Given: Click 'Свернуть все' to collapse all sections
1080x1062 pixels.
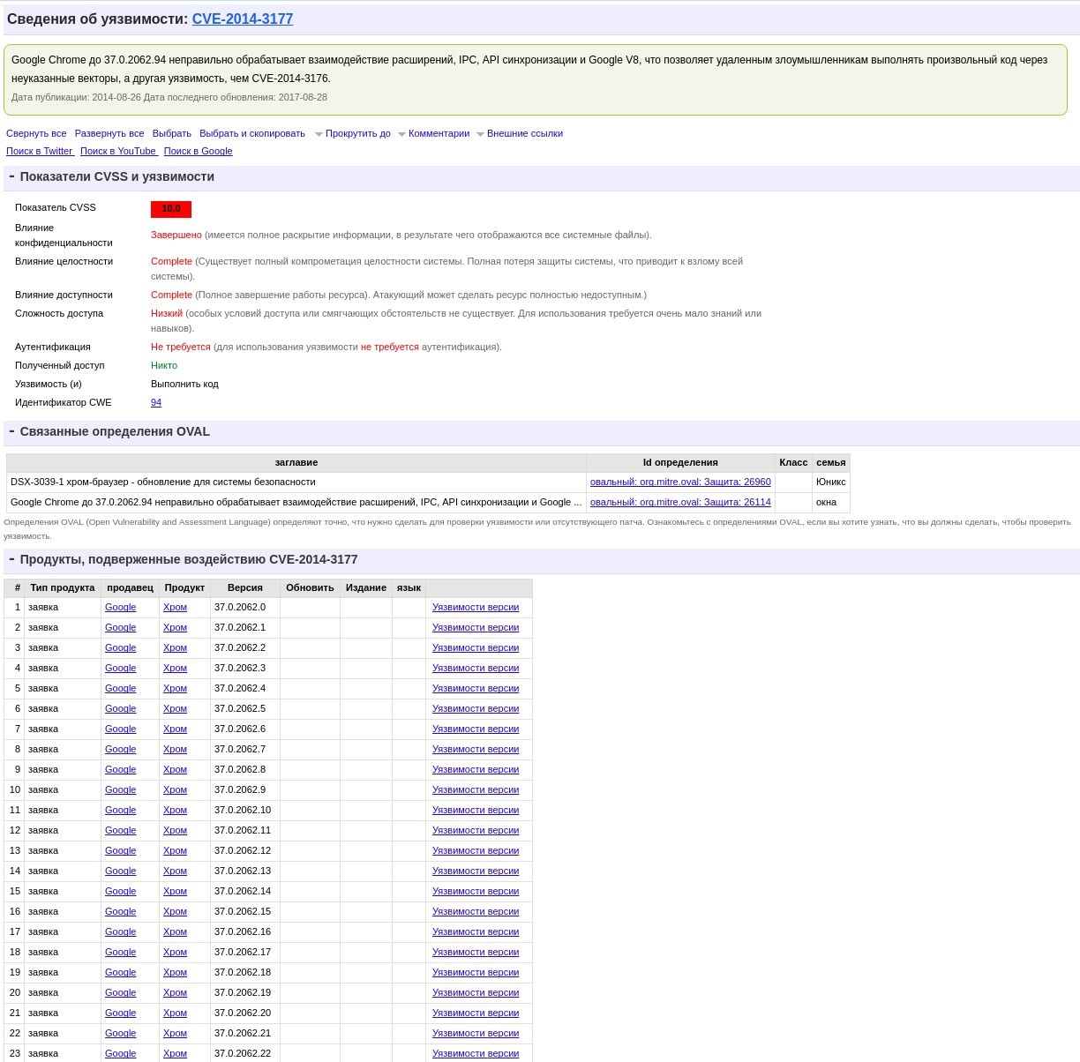Looking at the screenshot, I should tap(36, 134).
